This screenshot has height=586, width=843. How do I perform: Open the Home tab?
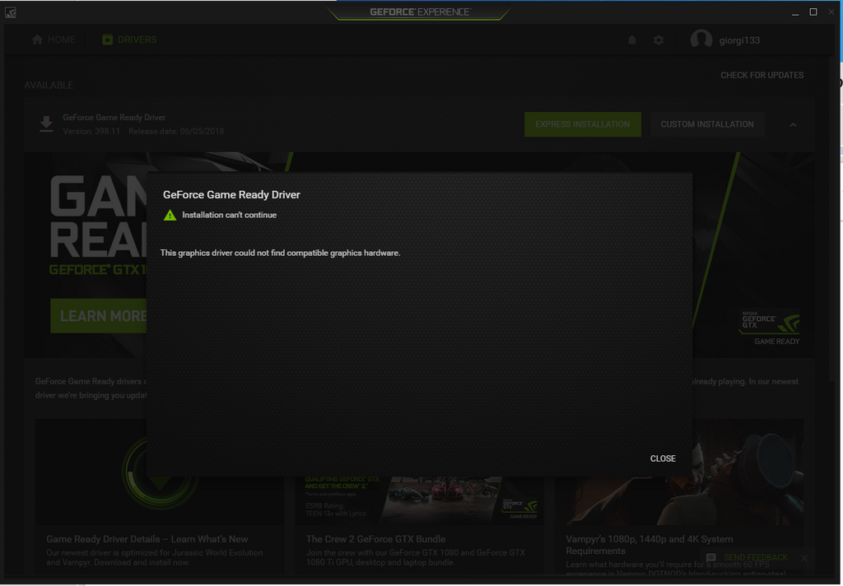54,40
